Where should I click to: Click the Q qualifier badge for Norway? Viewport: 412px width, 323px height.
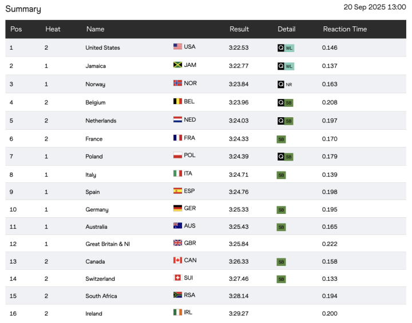(280, 84)
